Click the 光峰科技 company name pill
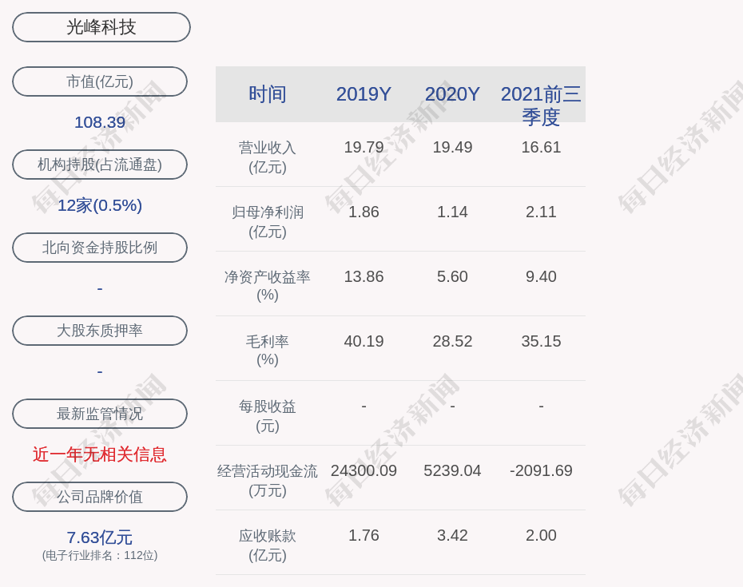Screen dimensions: 743x587 pyautogui.click(x=101, y=27)
